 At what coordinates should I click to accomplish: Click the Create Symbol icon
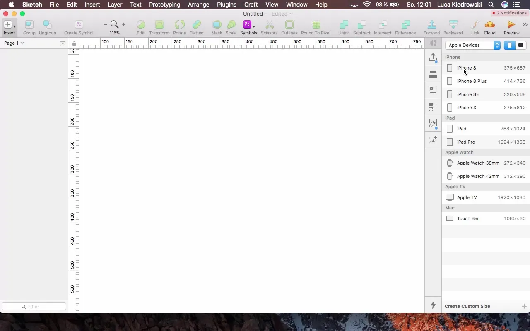pos(79,25)
